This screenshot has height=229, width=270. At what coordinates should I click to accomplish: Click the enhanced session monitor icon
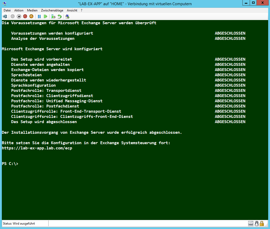[x=67, y=16]
